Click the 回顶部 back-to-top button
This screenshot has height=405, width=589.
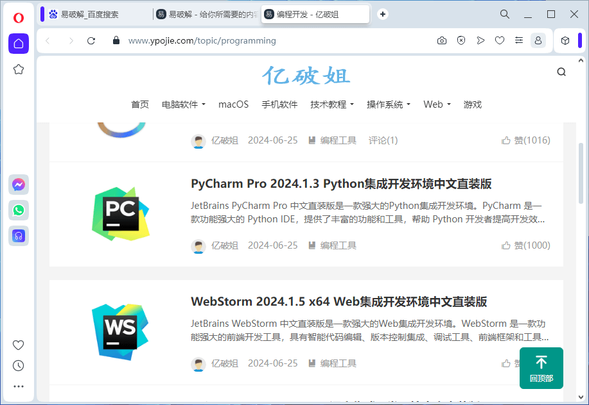(541, 368)
